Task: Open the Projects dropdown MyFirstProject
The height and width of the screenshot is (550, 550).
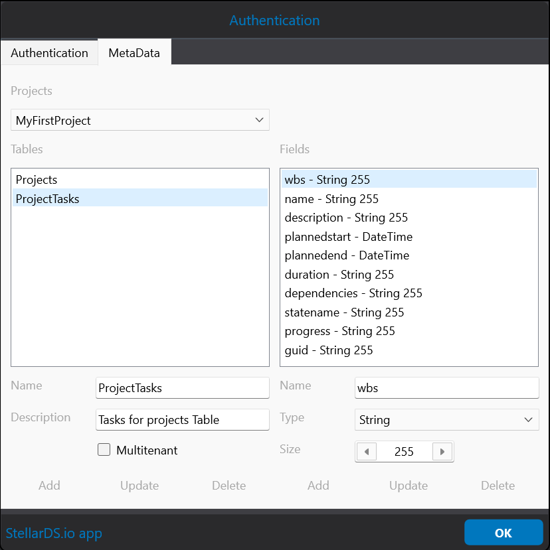Action: [x=139, y=120]
